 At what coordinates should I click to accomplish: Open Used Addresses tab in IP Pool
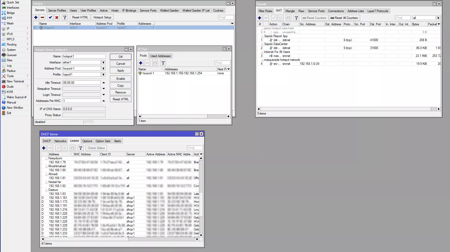160,56
